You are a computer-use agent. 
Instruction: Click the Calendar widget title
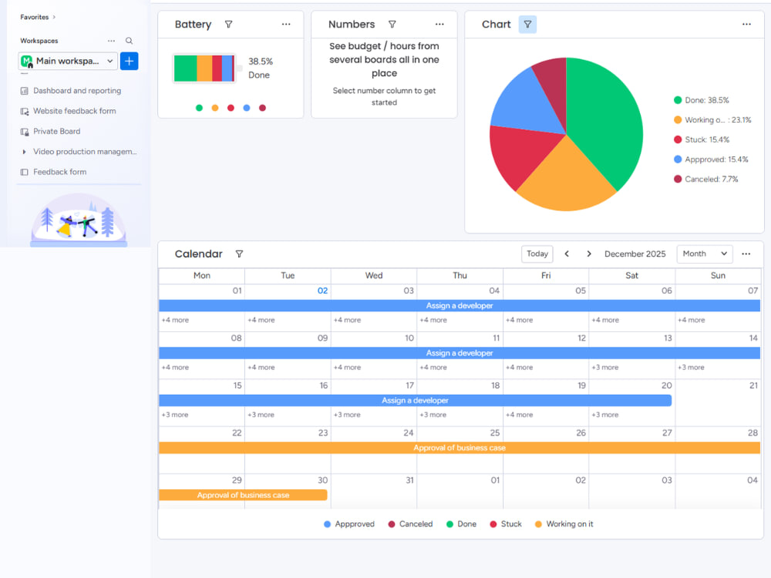[x=199, y=254]
